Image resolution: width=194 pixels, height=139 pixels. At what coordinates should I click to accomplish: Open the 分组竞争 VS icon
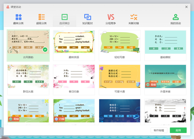tap(111, 17)
